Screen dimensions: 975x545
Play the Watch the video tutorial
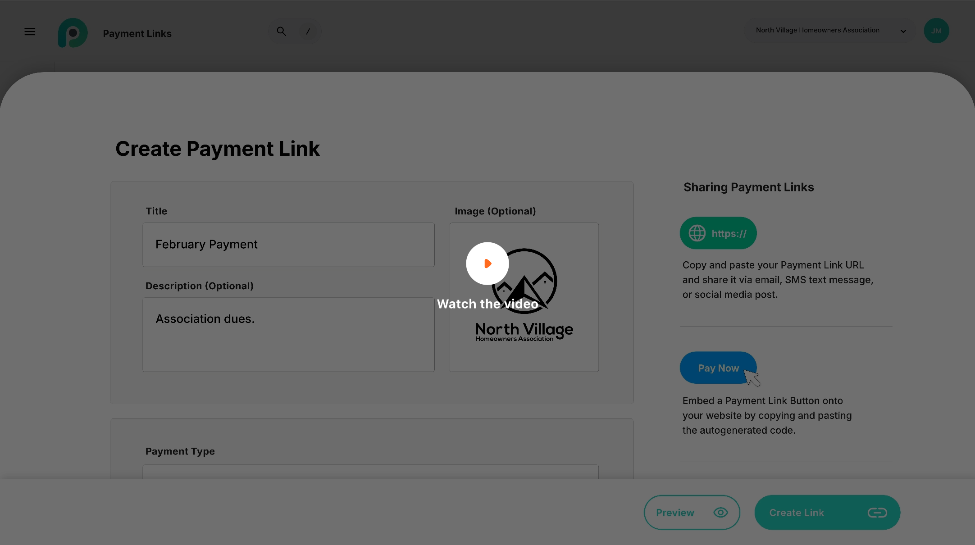[x=487, y=263]
